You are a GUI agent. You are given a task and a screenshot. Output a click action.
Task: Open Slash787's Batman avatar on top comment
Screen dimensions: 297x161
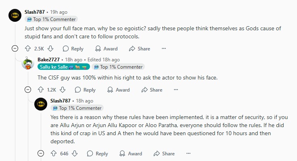coord(15,15)
